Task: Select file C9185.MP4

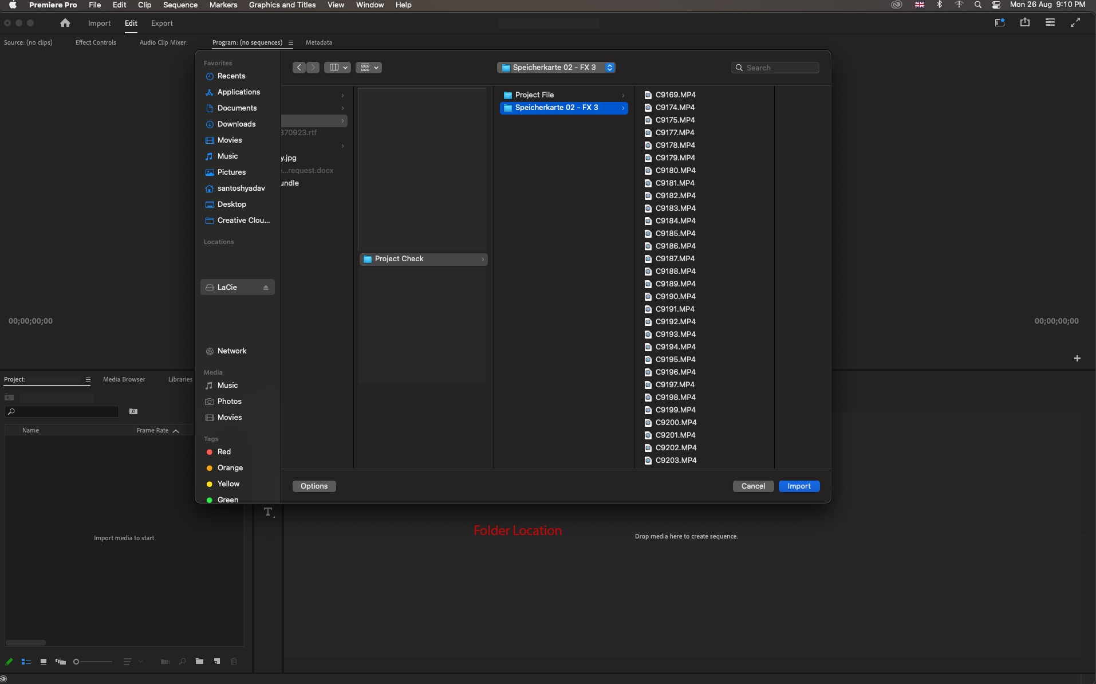Action: (x=675, y=234)
